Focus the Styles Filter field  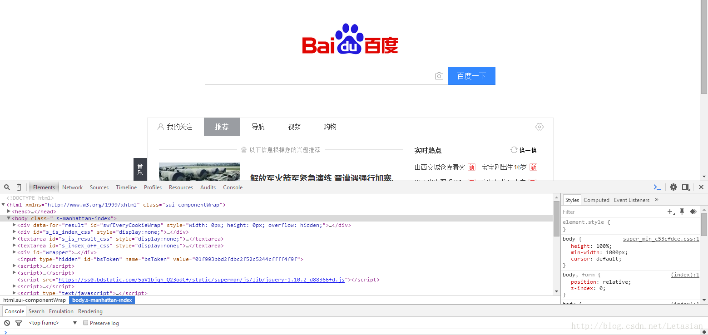point(613,212)
